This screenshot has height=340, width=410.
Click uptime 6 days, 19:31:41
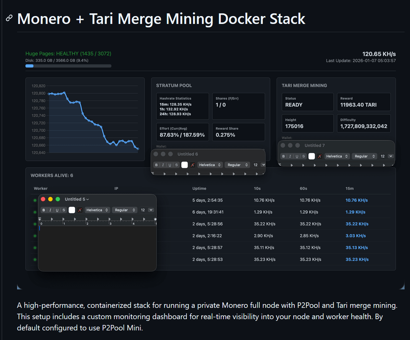click(208, 212)
